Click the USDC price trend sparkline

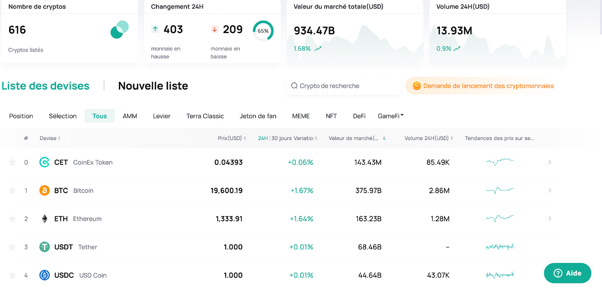500,275
